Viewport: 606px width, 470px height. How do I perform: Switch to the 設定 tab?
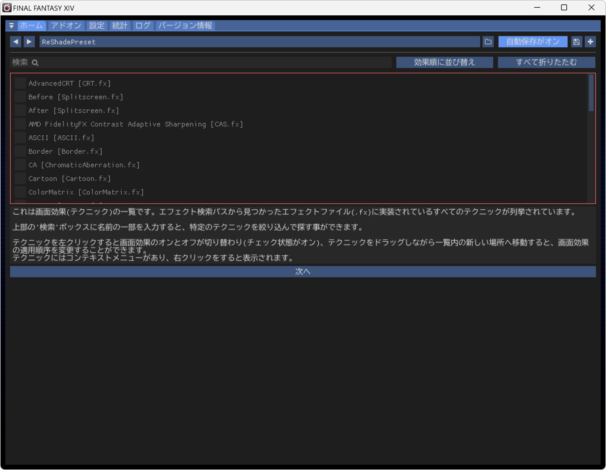tap(96, 26)
